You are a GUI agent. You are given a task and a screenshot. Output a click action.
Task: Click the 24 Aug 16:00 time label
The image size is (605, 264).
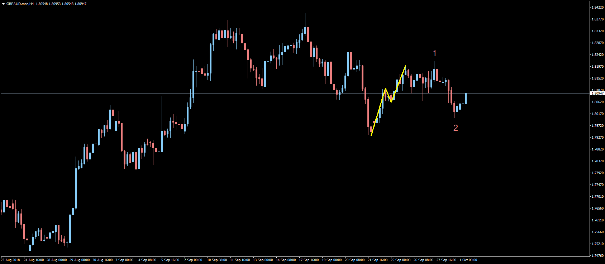(x=34, y=260)
